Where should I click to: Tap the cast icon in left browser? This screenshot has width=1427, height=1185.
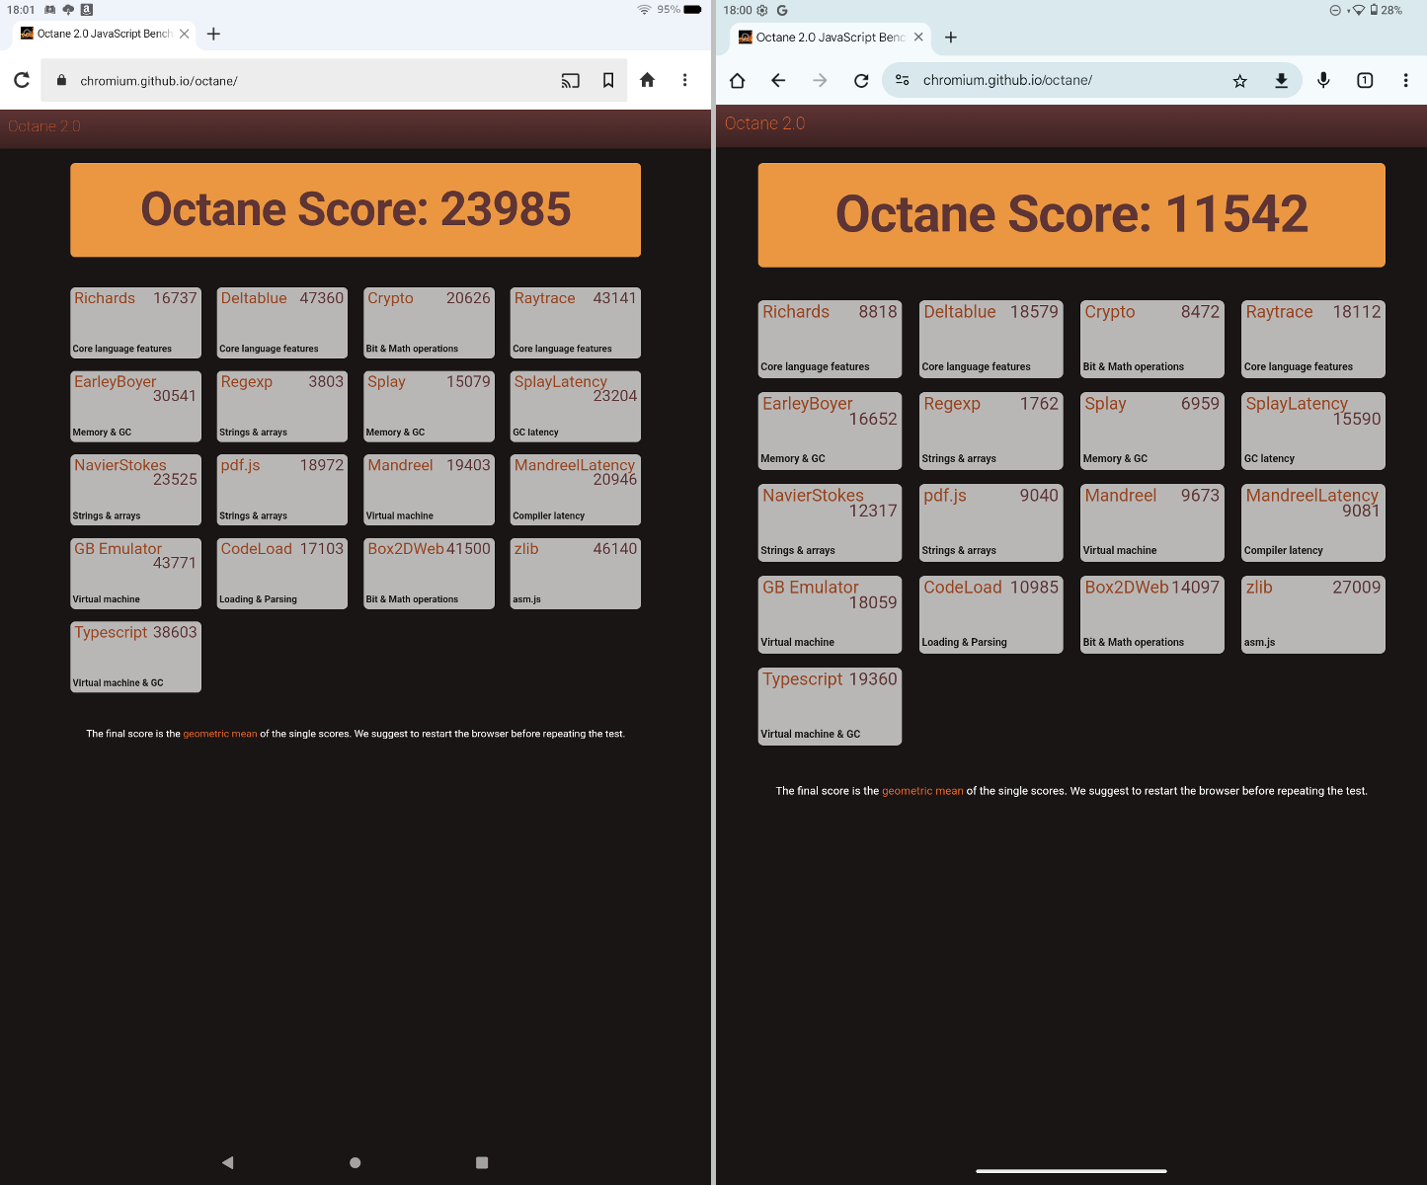click(x=571, y=80)
